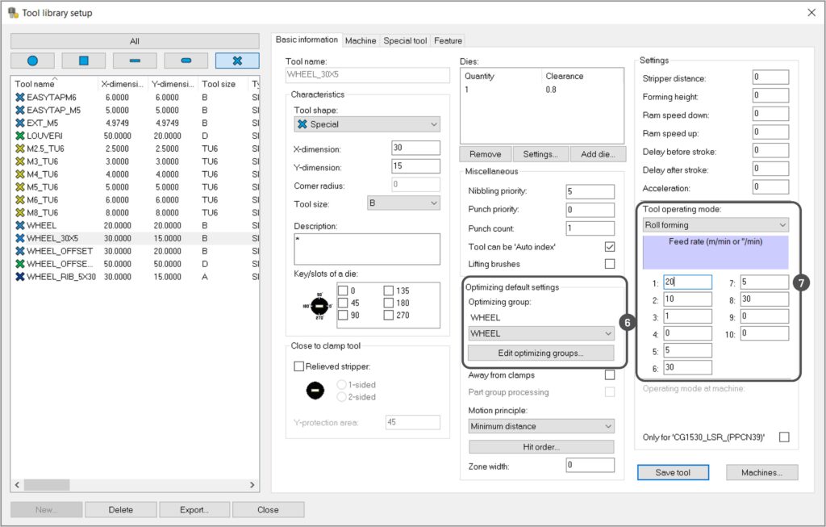826x527 pixels.
Task: Click the X-dimension input field
Action: (415, 148)
